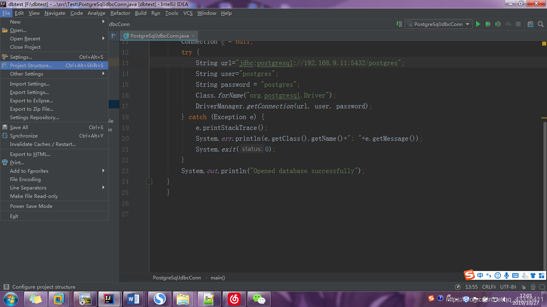This screenshot has width=547, height=307.
Task: Open Import Settings entry
Action: [54, 84]
